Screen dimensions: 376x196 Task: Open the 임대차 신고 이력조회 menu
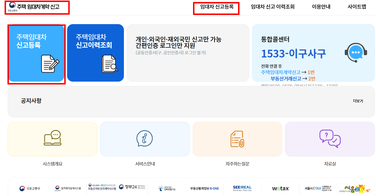(272, 7)
